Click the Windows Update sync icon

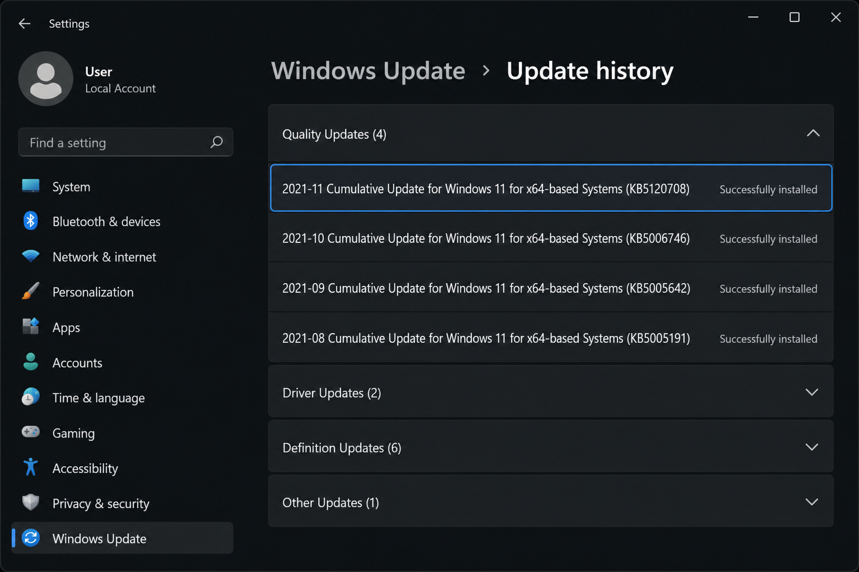31,538
